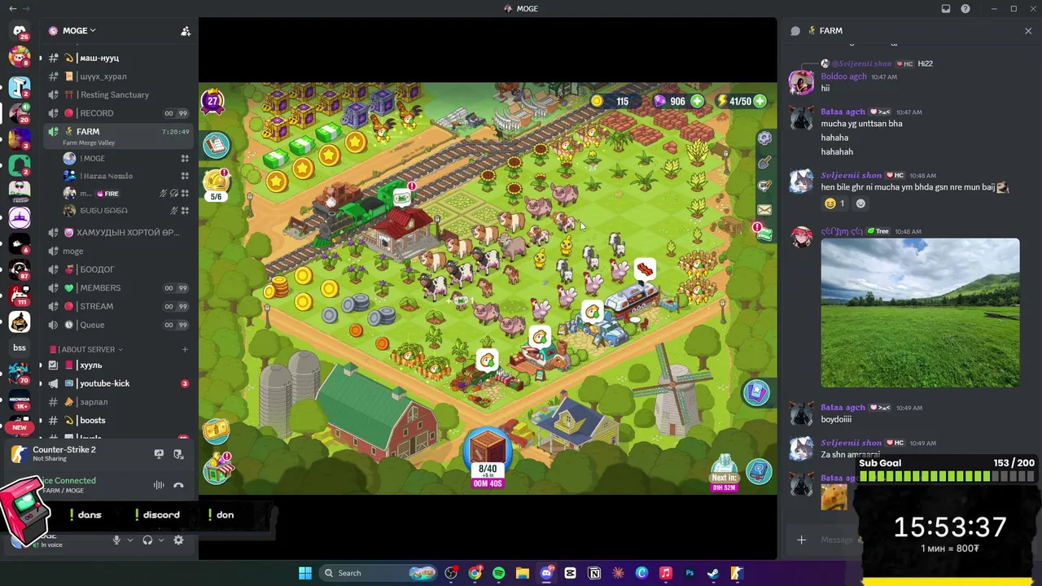Screen dimensions: 1042x586
Task: Join the STREAM voice channel
Action: 118,306
